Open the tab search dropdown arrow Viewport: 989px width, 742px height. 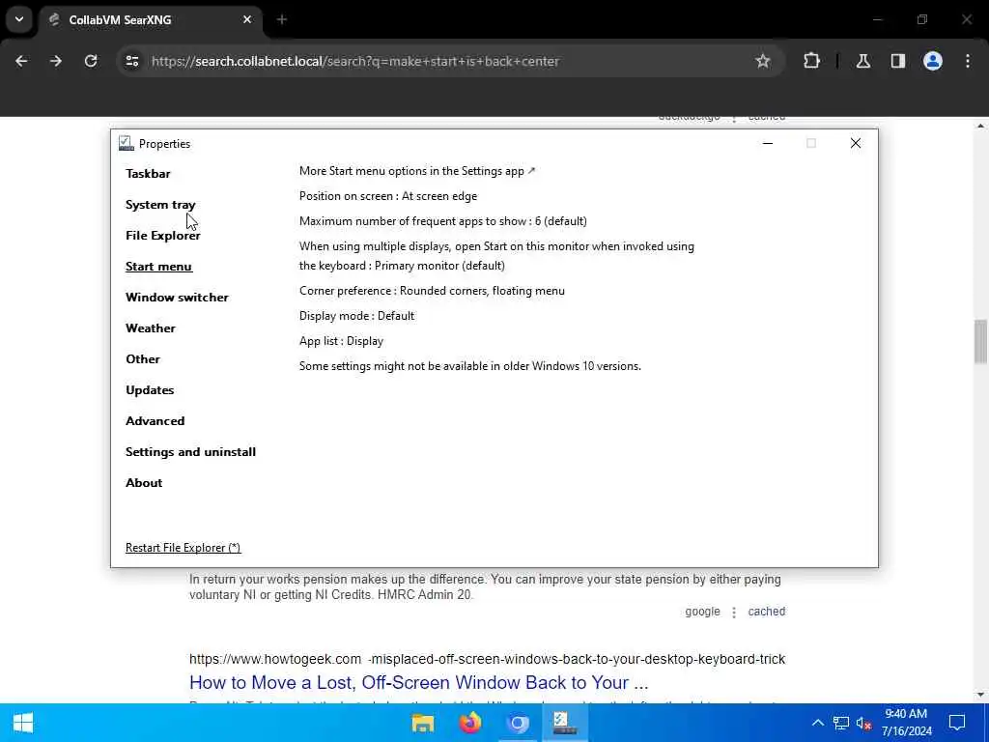19,19
